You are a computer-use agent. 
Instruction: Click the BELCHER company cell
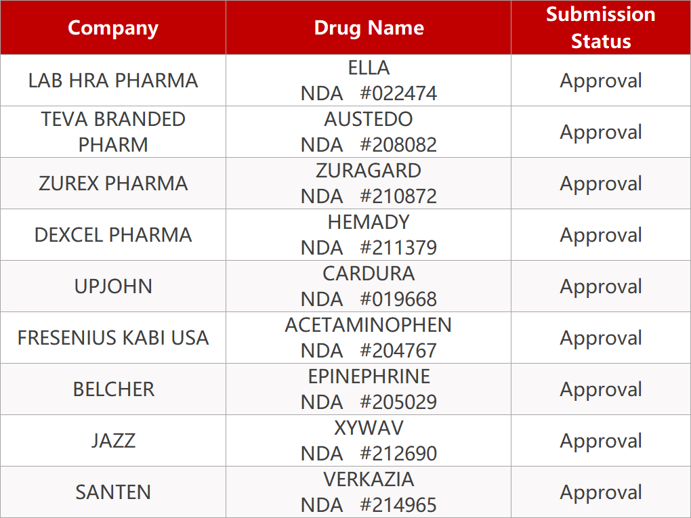[x=113, y=389]
